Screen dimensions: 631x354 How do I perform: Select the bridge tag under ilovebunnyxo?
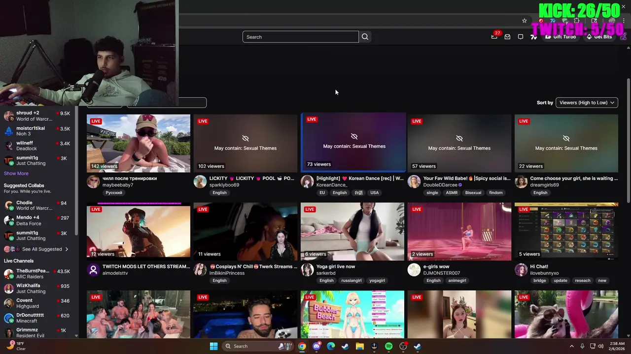540,281
